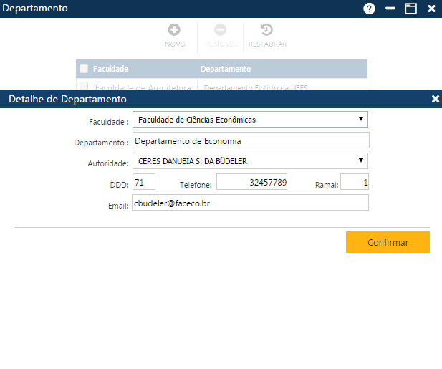Close the Departamento window
The width and height of the screenshot is (442, 369).
431,9
